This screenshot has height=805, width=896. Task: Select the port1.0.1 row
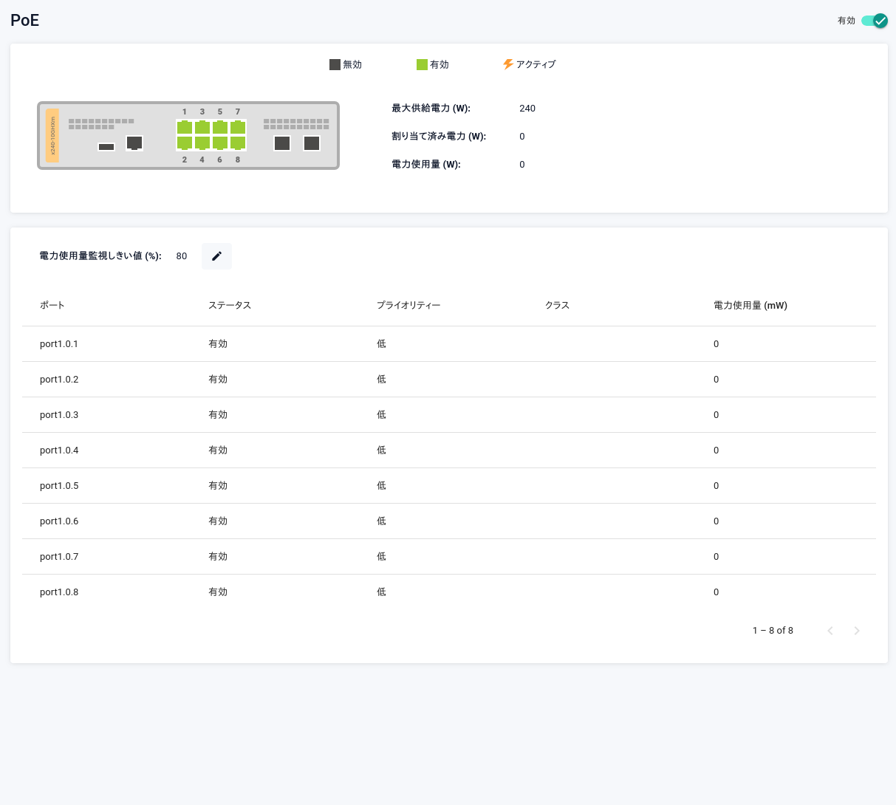tap(449, 344)
